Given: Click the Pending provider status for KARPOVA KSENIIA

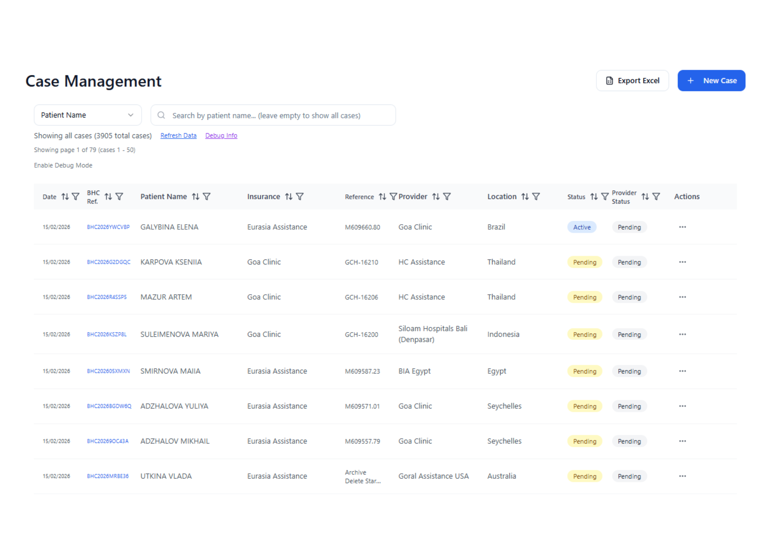Looking at the screenshot, I should point(629,262).
